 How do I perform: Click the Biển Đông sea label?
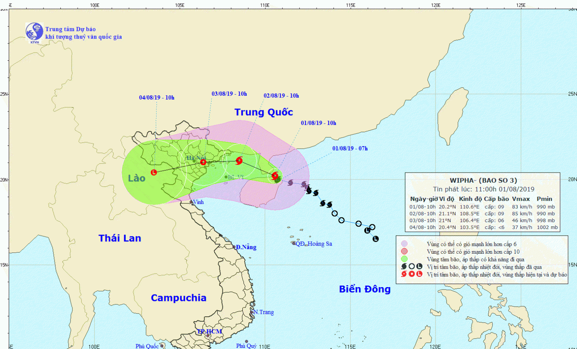pos(365,289)
